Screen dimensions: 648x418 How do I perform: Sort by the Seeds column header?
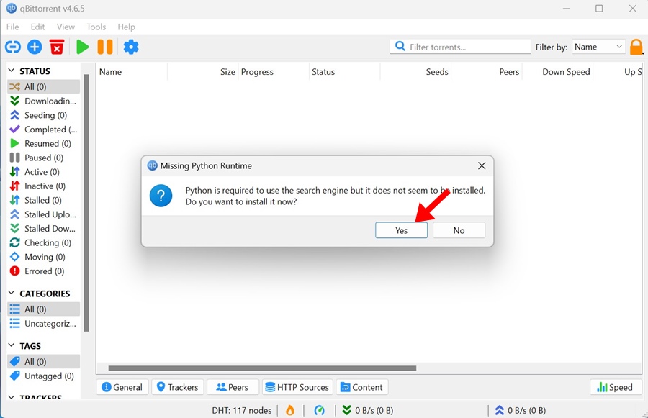tap(415, 71)
